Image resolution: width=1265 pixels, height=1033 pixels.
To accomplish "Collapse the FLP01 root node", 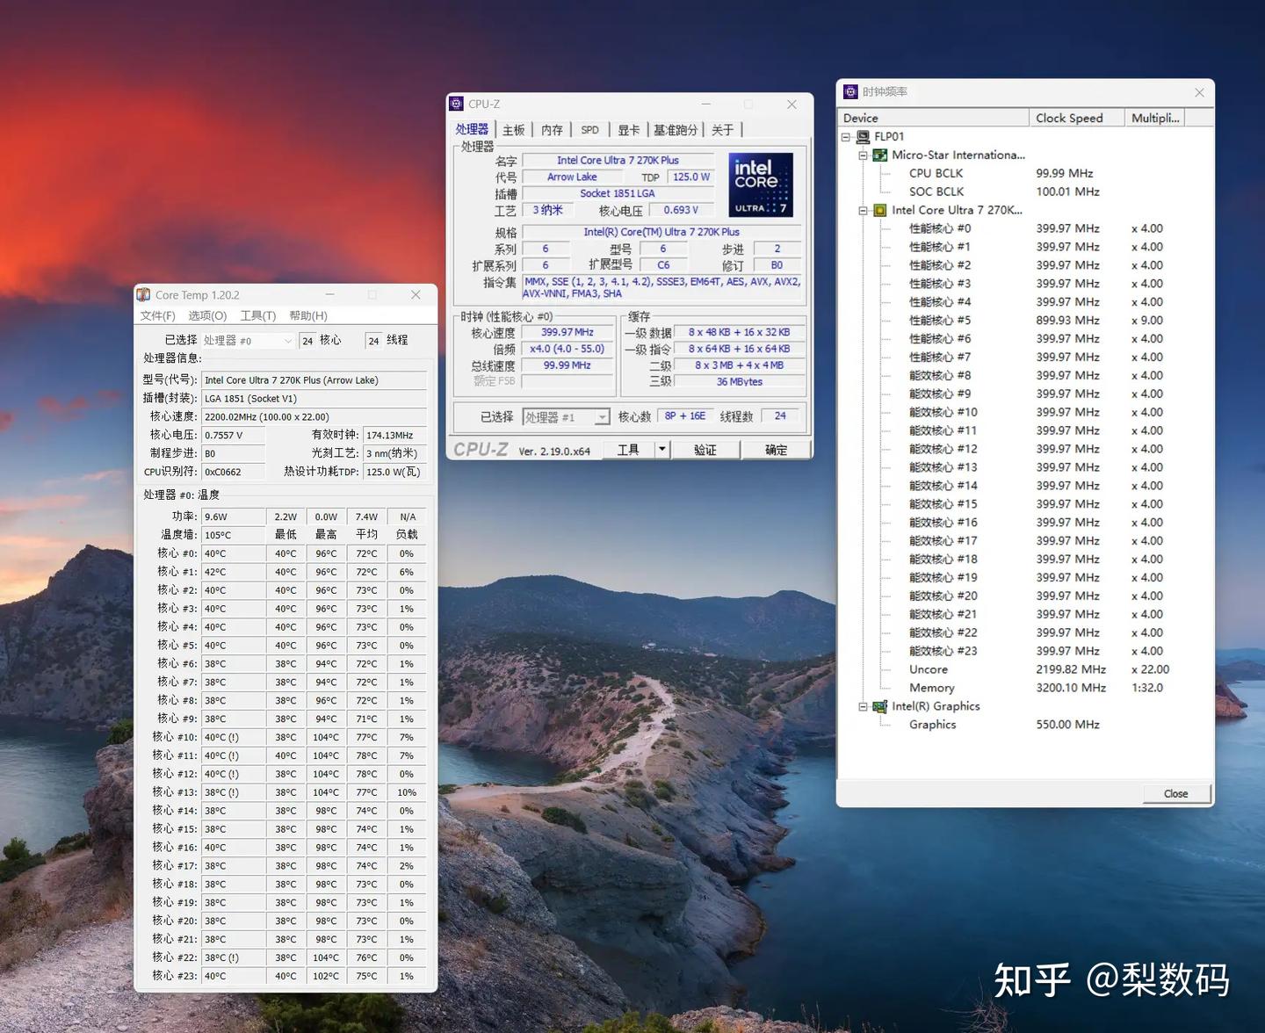I will click(846, 137).
